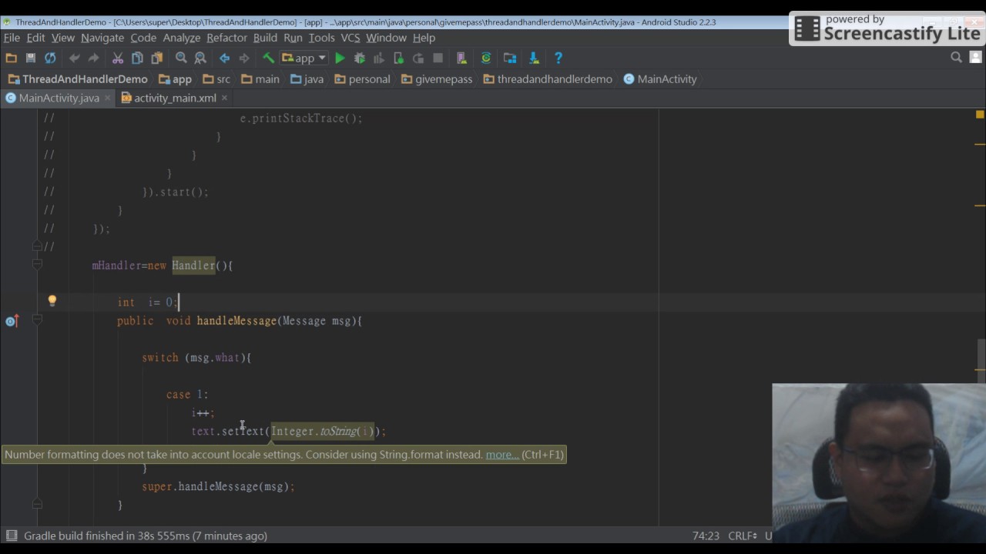
Task: Close the activity_main.xml tab
Action: [x=224, y=98]
